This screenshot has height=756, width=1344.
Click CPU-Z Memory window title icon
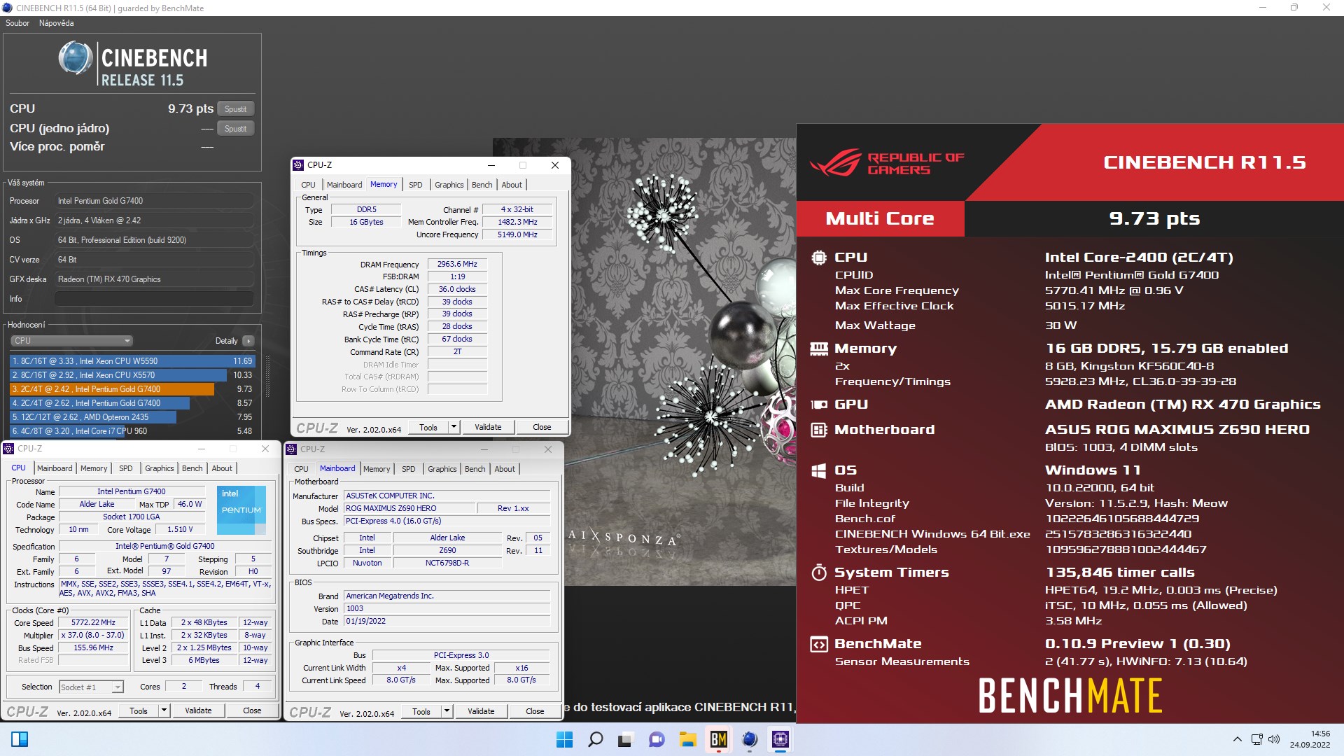pos(299,165)
